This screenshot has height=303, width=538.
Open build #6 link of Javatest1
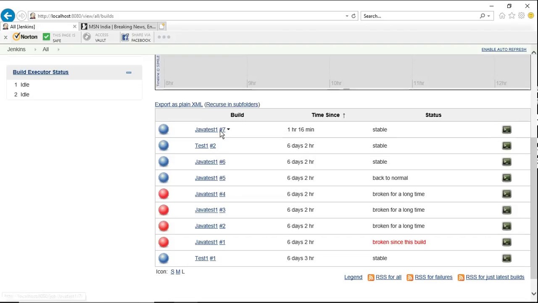222,162
